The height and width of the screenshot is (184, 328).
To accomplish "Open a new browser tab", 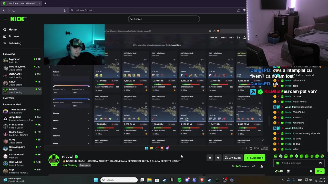I will point(45,3).
